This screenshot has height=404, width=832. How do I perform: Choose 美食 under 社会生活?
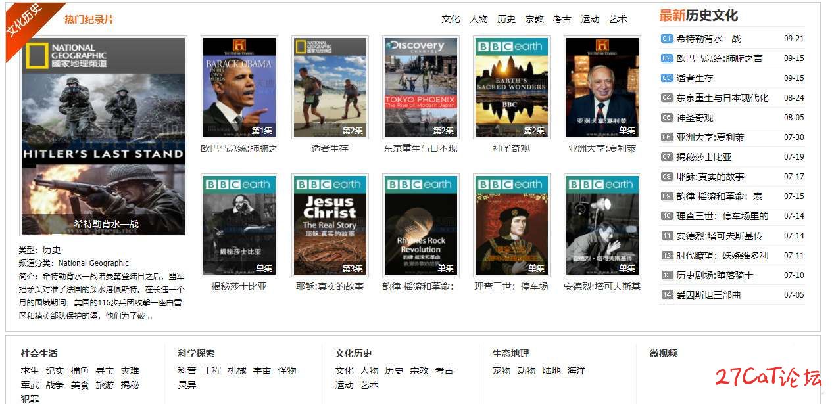click(x=80, y=385)
